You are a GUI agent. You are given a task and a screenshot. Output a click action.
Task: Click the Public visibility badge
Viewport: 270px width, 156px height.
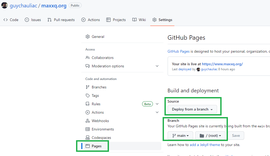[x=75, y=6]
